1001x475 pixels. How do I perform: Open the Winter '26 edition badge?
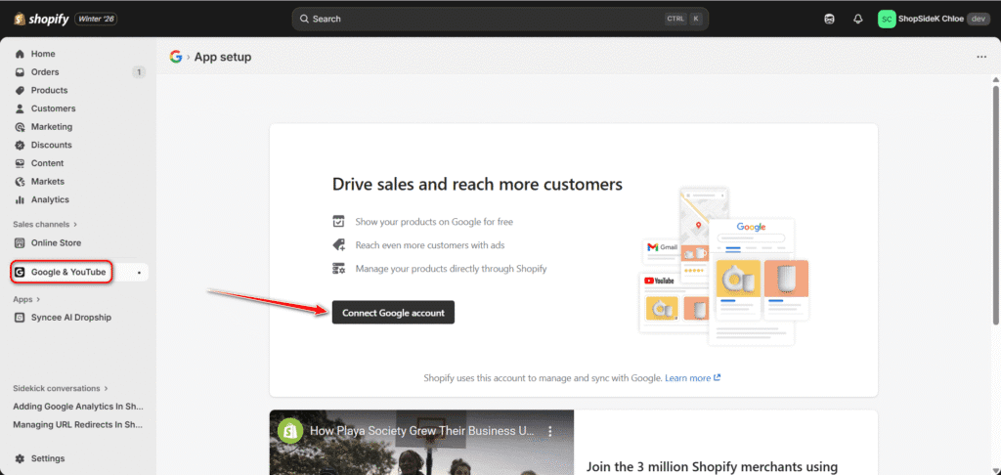coord(96,20)
